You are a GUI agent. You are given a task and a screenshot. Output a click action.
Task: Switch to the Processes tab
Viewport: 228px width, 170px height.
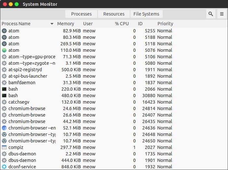pos(81,14)
